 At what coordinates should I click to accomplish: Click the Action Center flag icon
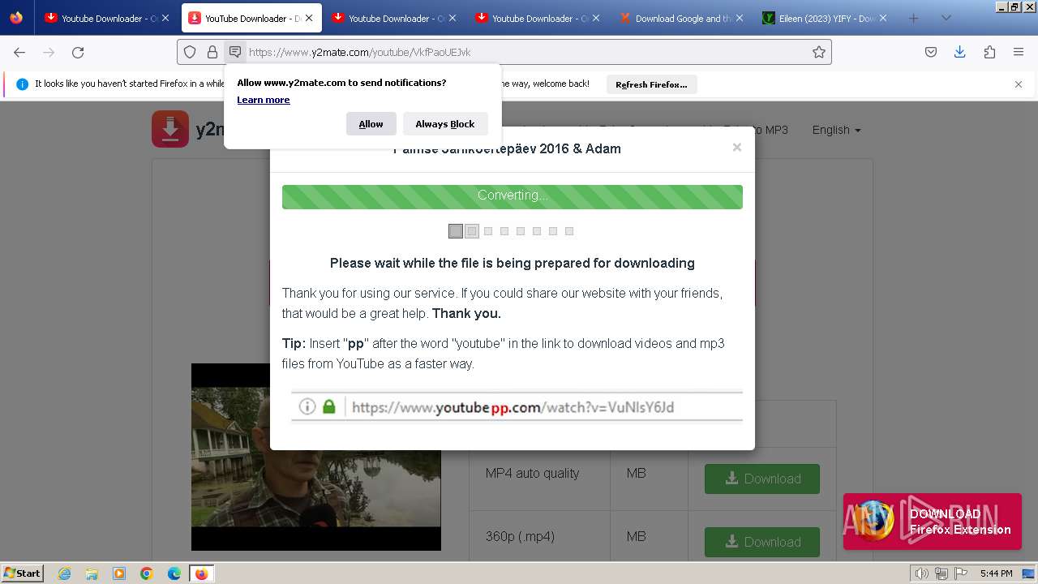pyautogui.click(x=959, y=573)
